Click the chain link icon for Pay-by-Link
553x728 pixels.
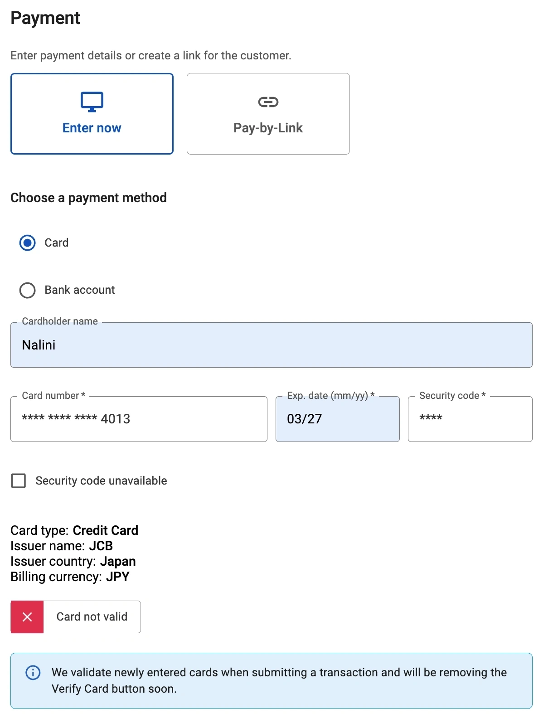pos(268,102)
